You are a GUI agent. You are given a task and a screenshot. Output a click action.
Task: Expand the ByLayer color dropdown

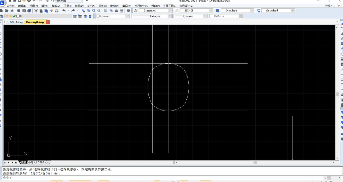tap(128, 16)
